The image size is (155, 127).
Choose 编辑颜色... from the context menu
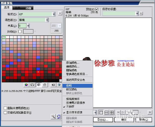coord(77,66)
